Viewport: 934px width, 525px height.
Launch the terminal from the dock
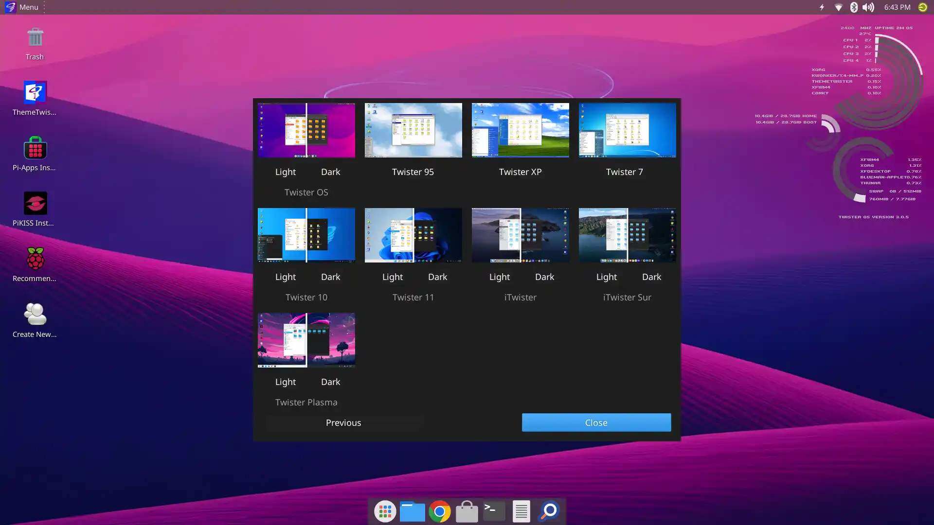pyautogui.click(x=494, y=511)
